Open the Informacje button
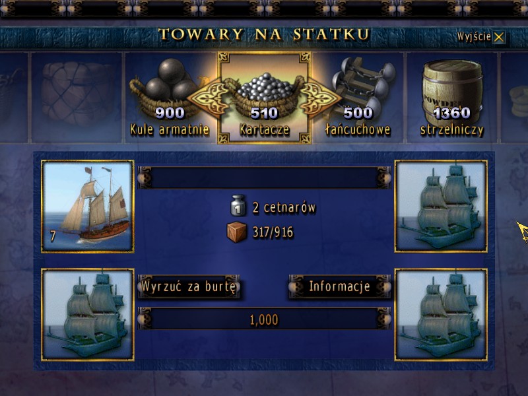 pyautogui.click(x=339, y=287)
